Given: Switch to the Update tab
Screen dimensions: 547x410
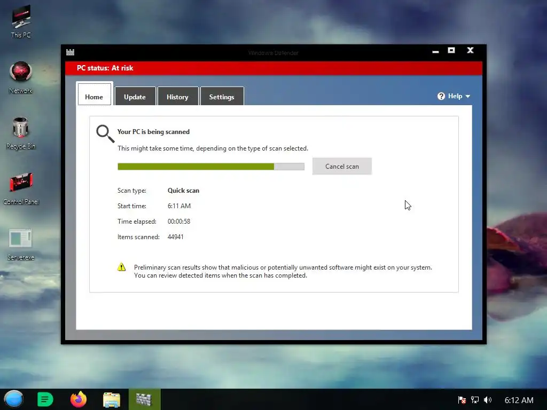Looking at the screenshot, I should click(x=135, y=96).
